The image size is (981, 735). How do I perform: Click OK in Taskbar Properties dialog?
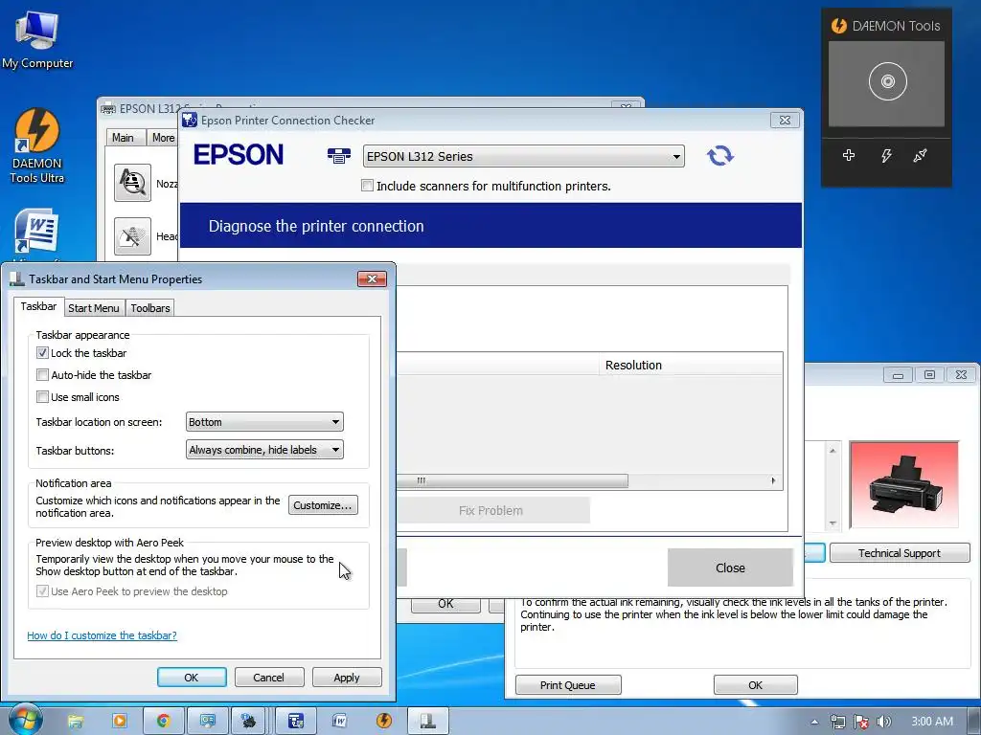point(192,678)
